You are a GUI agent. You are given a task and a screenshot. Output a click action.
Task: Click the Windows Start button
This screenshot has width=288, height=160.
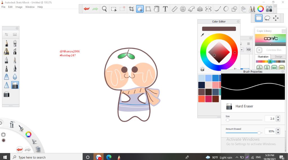5,157
